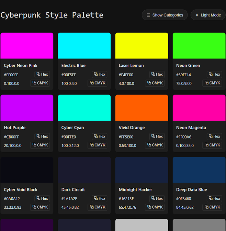Click the #0A0A12 hex value
The width and height of the screenshot is (226, 231).
click(12, 199)
